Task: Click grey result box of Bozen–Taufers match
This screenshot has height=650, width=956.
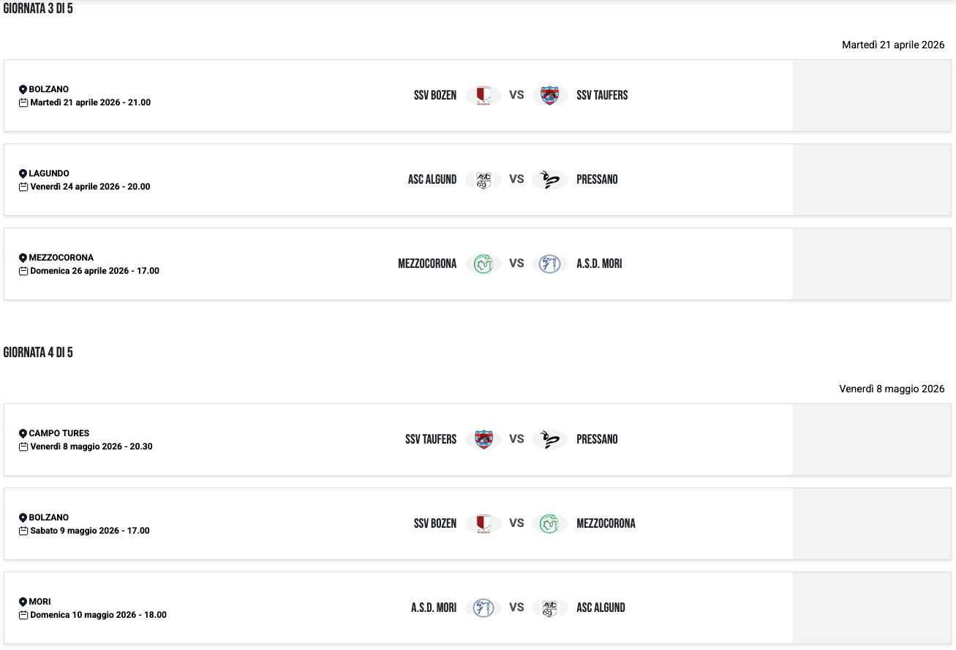Action: point(872,95)
